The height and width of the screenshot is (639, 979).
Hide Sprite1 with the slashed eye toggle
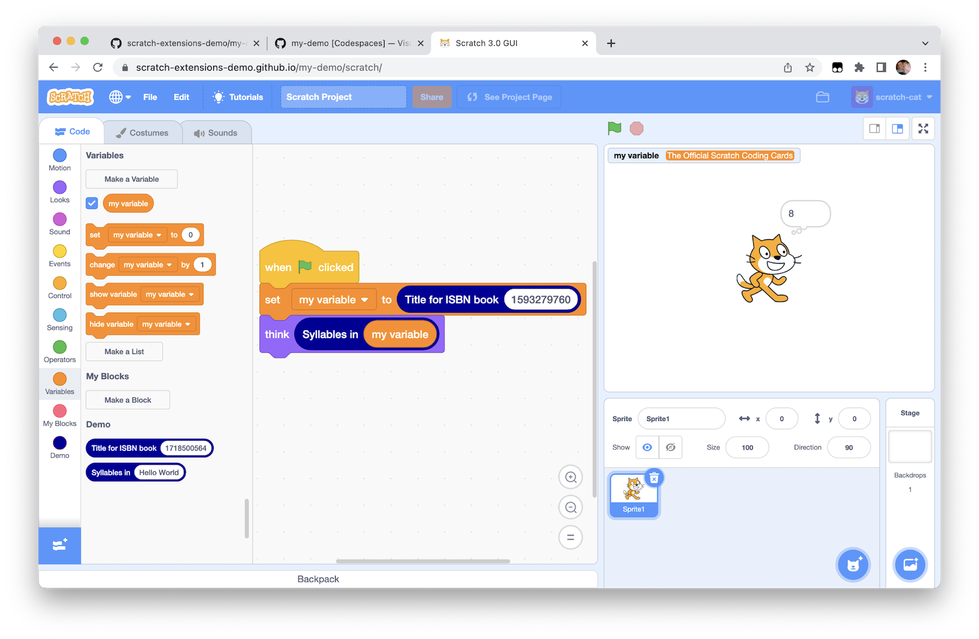tap(671, 447)
